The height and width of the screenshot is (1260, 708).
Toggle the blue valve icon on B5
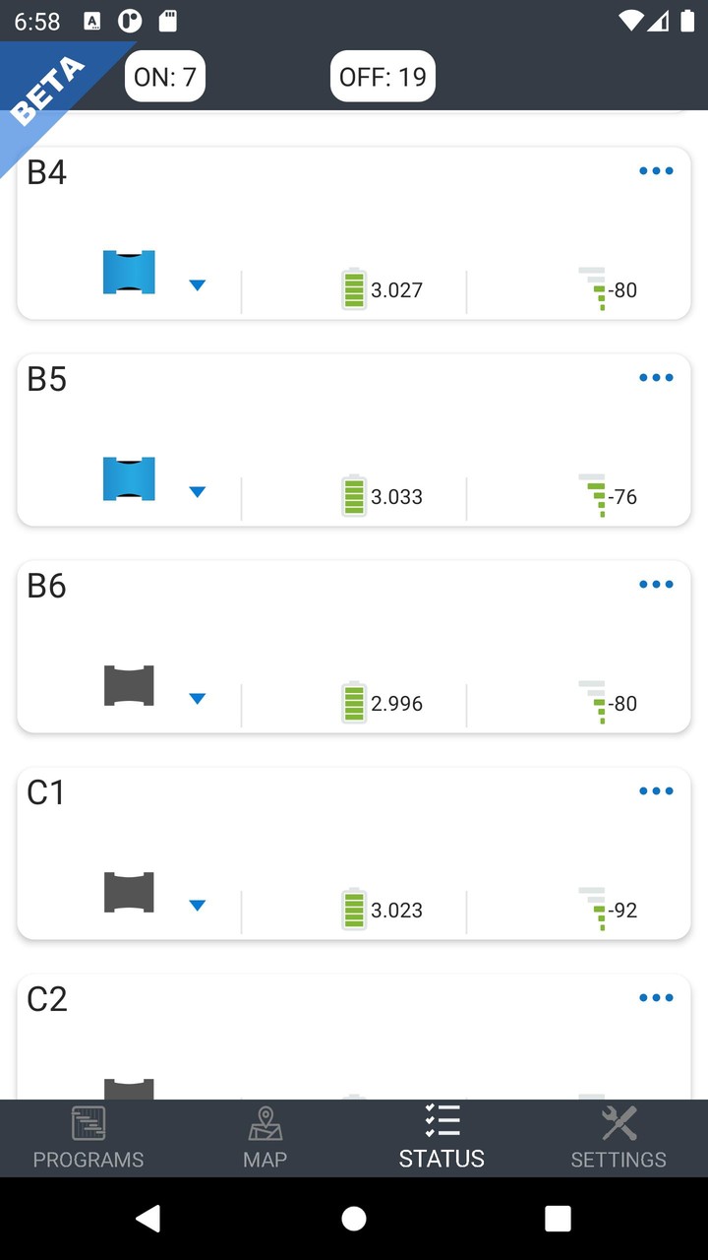click(129, 479)
